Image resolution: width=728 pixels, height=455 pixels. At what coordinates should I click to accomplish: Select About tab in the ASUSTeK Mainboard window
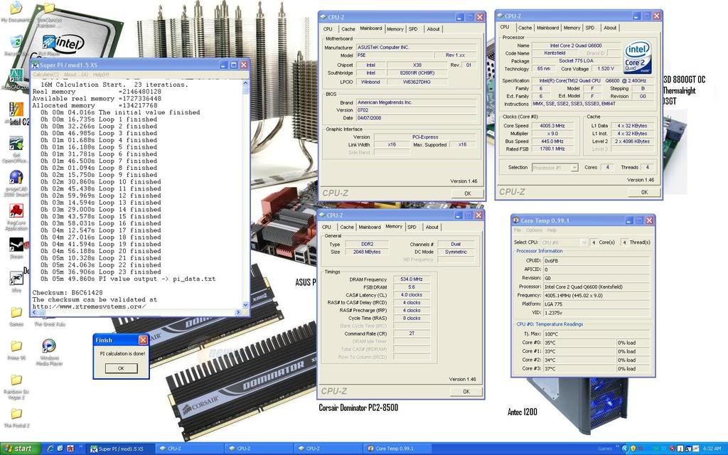coord(433,28)
